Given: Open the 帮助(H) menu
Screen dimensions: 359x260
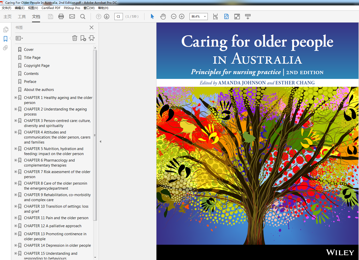Looking at the screenshot, I should (x=103, y=8).
